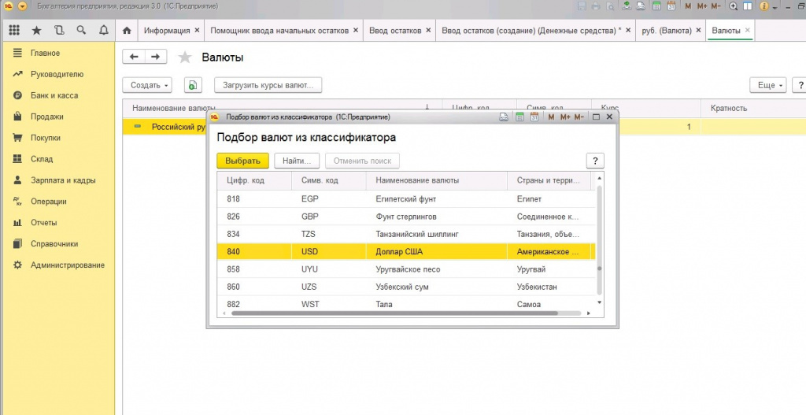
Task: Click the back arrow navigation button
Action: click(x=134, y=57)
